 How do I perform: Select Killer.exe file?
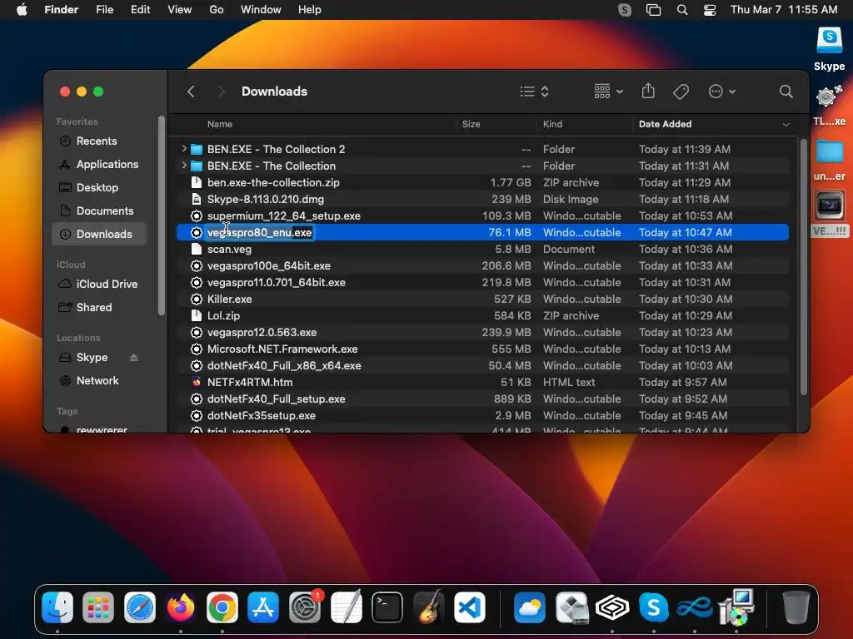click(x=482, y=300)
